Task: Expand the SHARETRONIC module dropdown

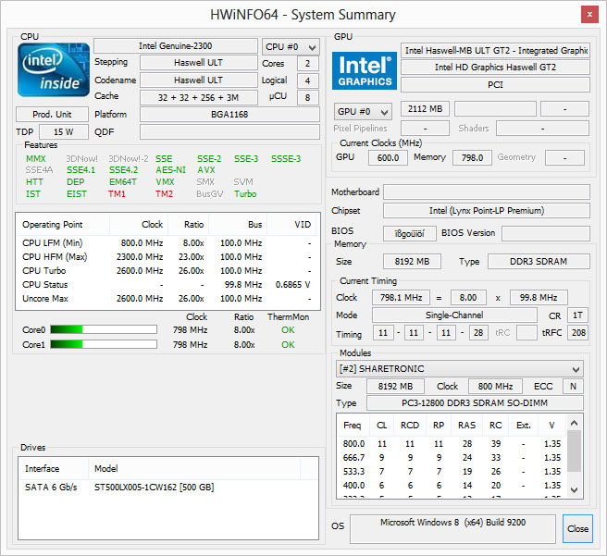Action: point(460,369)
